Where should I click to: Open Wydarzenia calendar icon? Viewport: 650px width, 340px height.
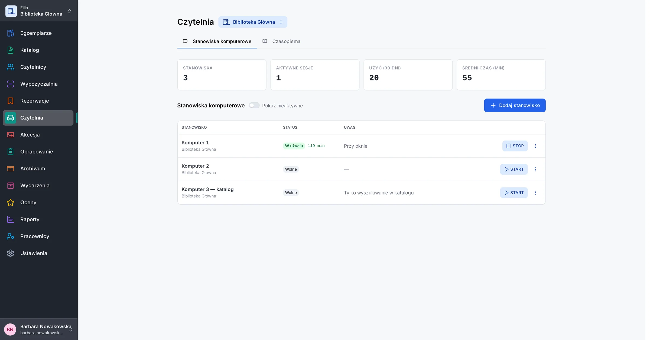click(10, 186)
